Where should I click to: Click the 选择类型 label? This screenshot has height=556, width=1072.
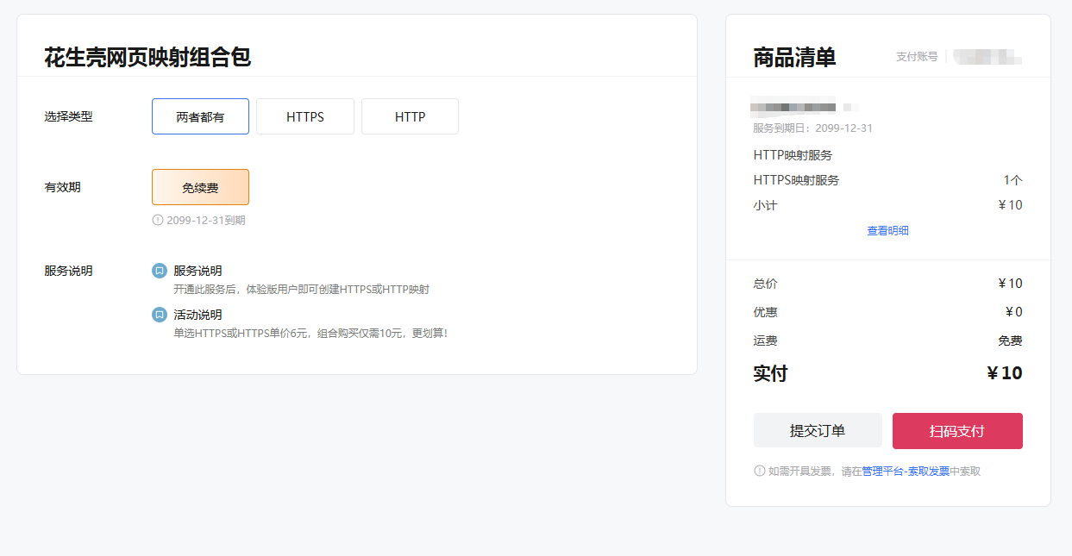tap(68, 116)
